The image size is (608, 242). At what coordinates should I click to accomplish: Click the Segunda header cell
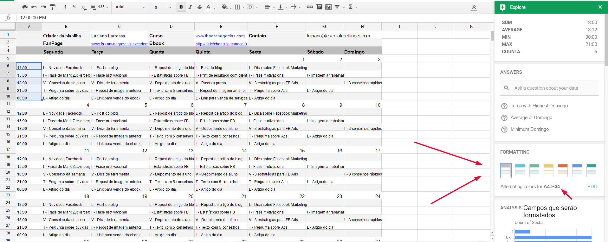66,51
